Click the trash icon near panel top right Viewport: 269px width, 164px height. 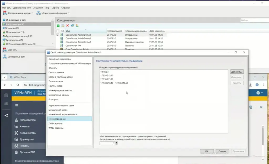pyautogui.click(x=251, y=107)
